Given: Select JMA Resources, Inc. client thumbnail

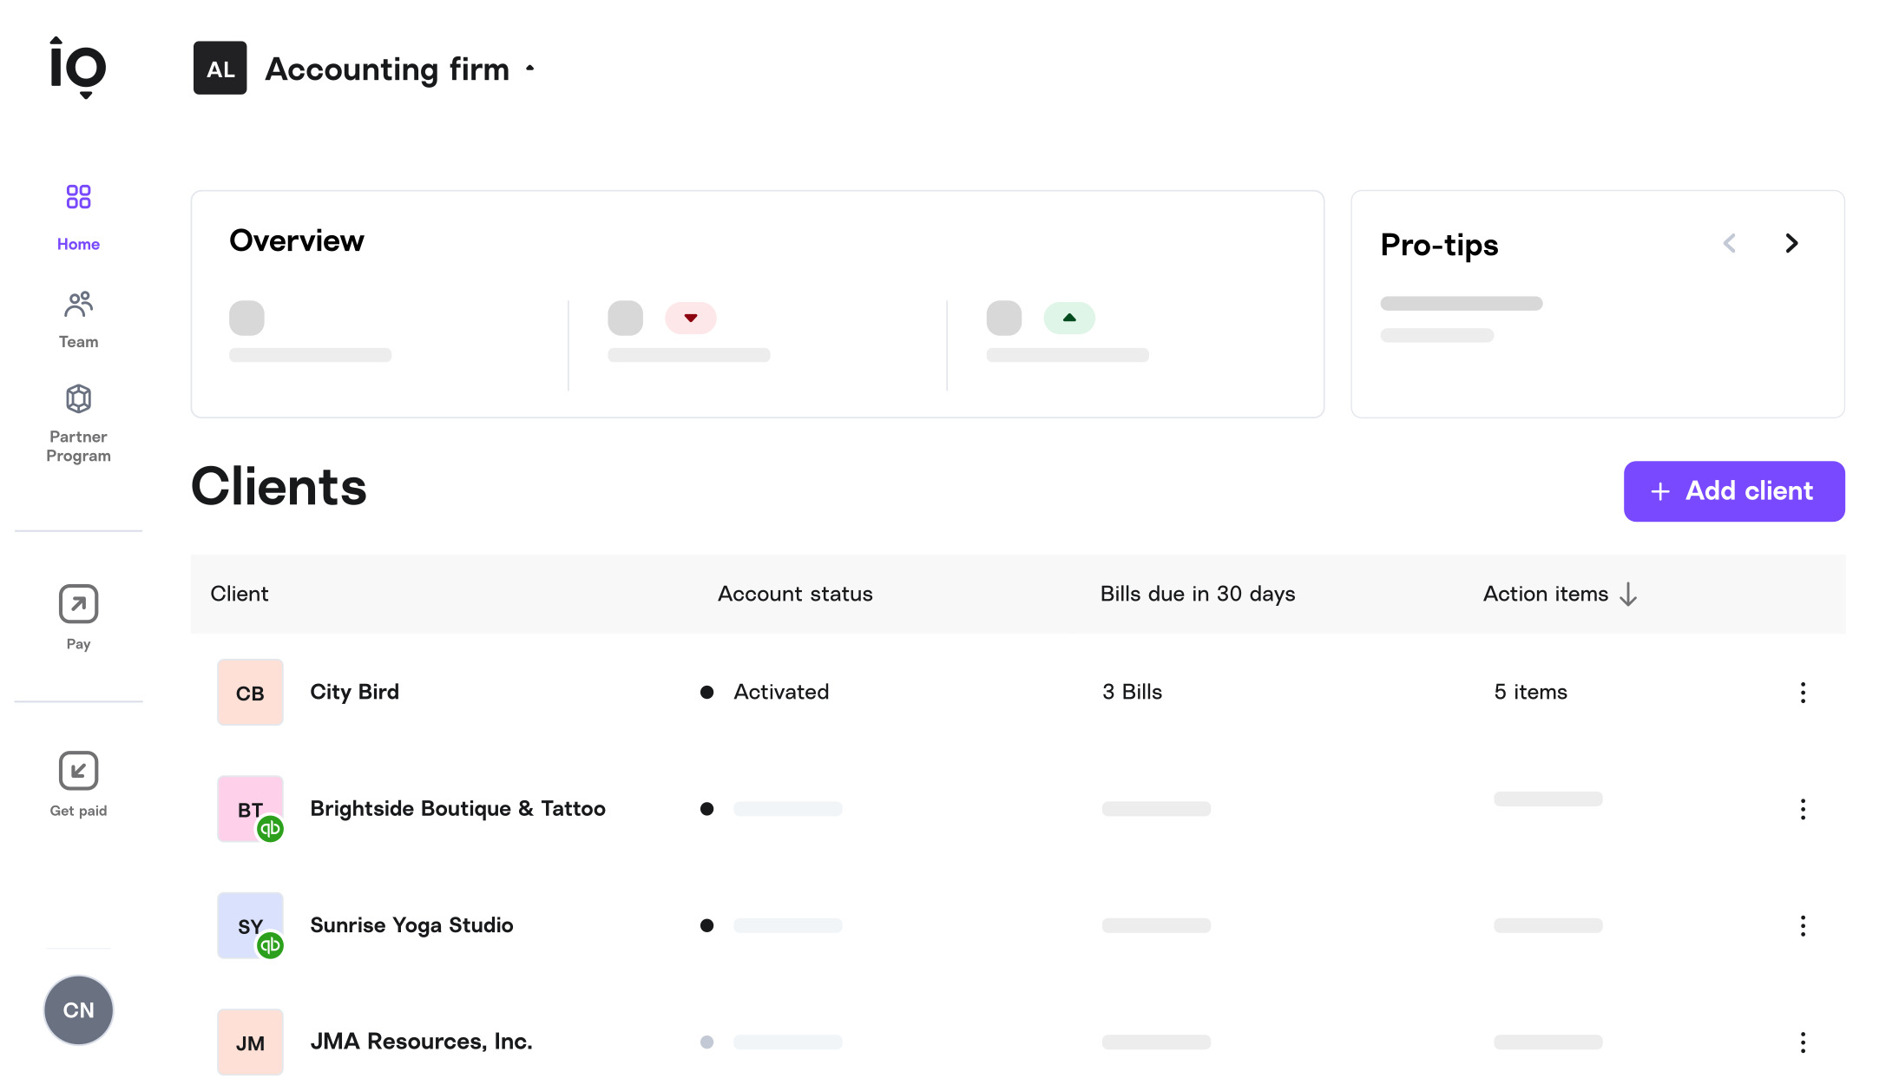Looking at the screenshot, I should [250, 1042].
